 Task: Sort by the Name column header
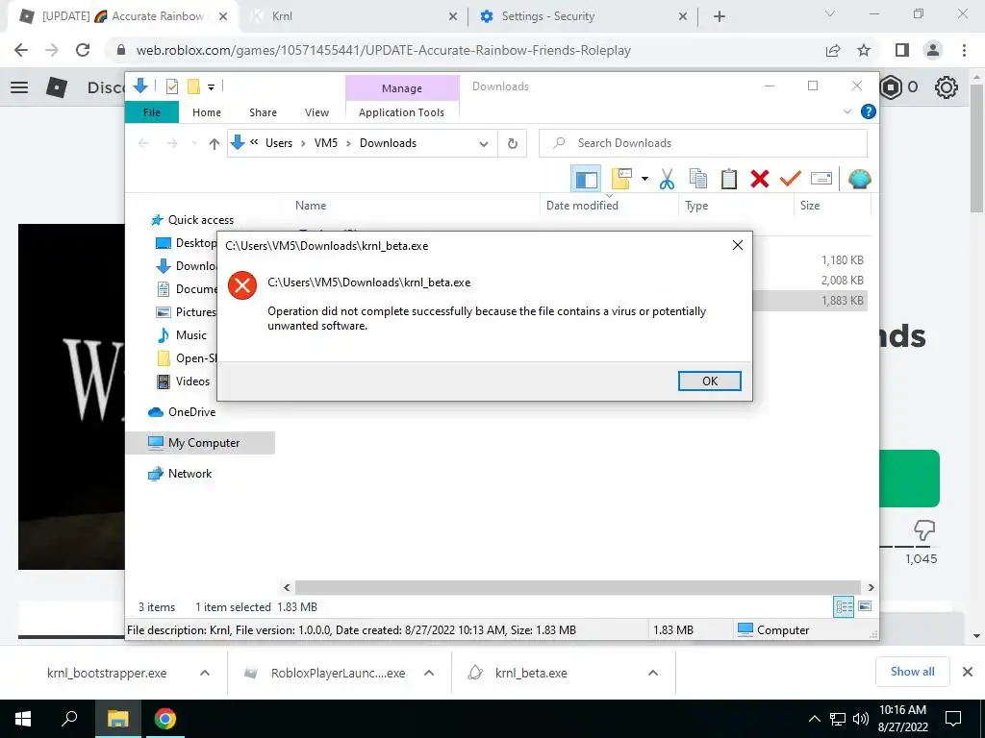coord(311,206)
